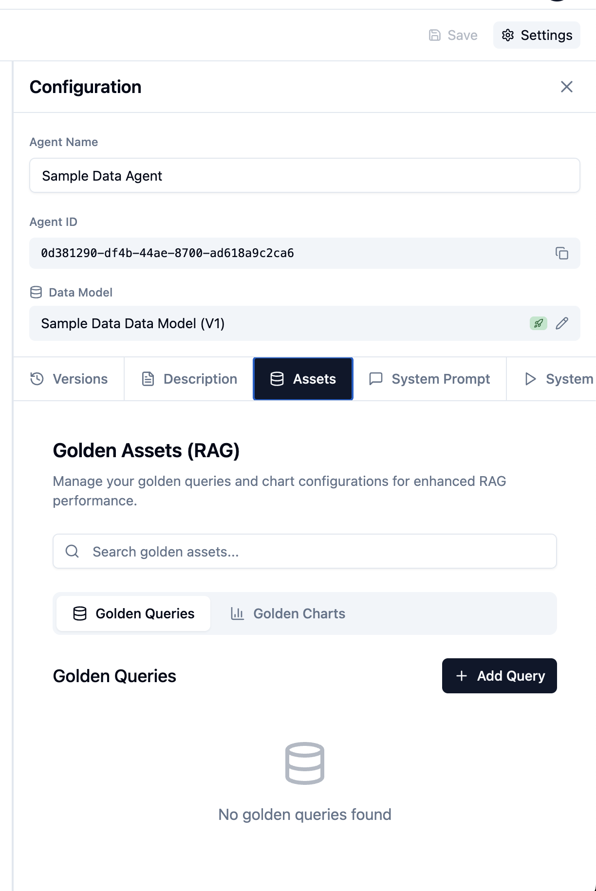
Task: Click the green rocket deployment status icon
Action: tap(539, 323)
